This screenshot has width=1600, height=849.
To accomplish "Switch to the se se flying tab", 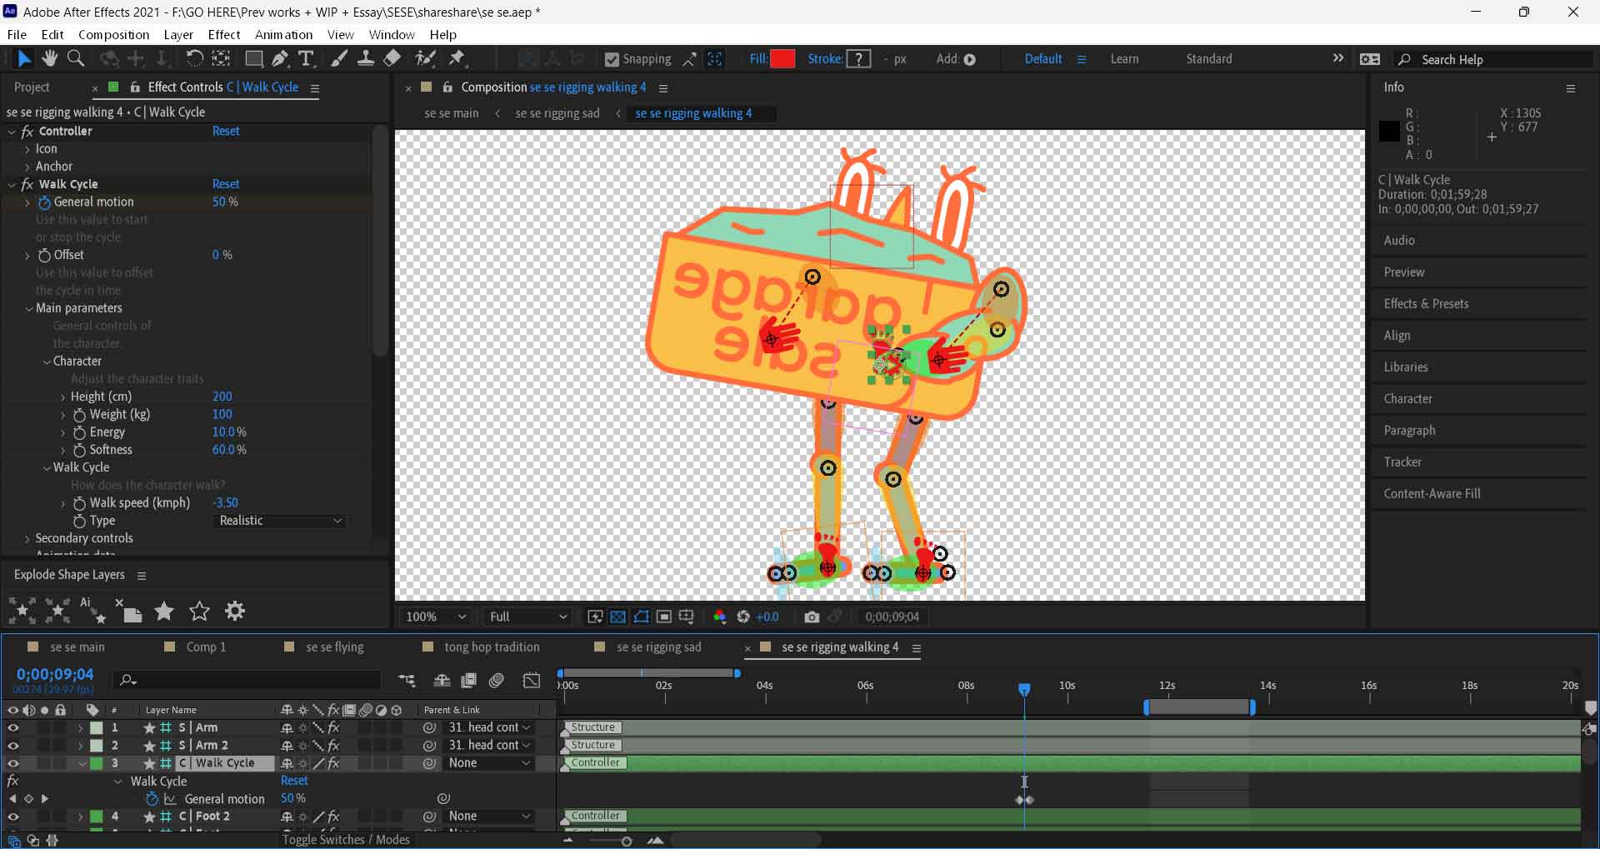I will tap(334, 647).
